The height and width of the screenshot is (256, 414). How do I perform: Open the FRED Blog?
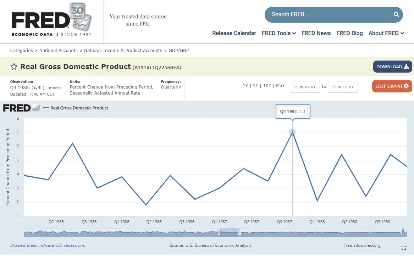349,33
